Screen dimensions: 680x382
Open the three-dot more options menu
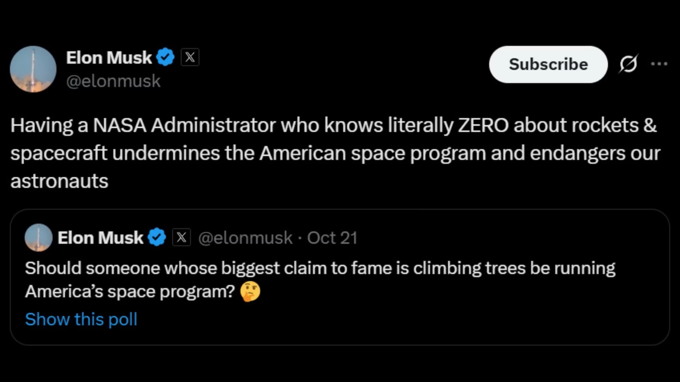pos(659,64)
